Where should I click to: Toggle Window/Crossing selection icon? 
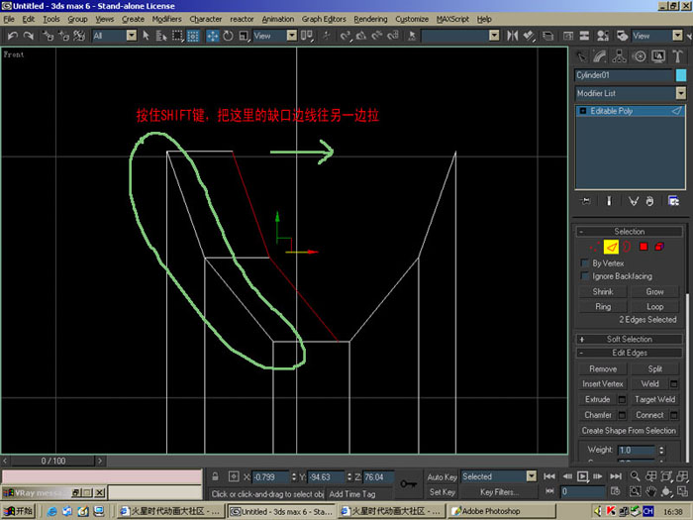click(x=193, y=36)
